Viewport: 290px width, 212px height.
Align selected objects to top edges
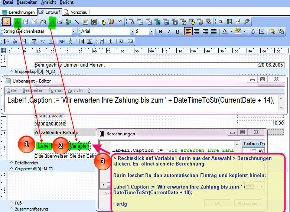point(34,41)
